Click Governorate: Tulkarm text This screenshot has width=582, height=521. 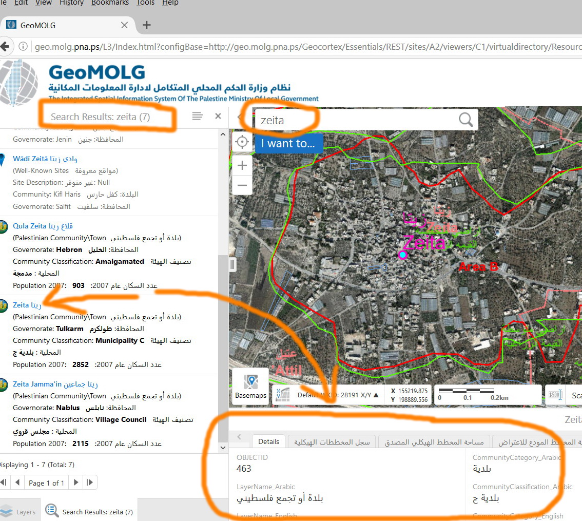click(48, 329)
